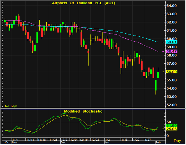Click the 64.00 price axis label
The width and height of the screenshot is (186, 145).
(x=171, y=6)
